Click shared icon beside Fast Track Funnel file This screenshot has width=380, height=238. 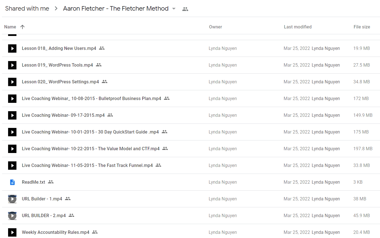coord(158,165)
